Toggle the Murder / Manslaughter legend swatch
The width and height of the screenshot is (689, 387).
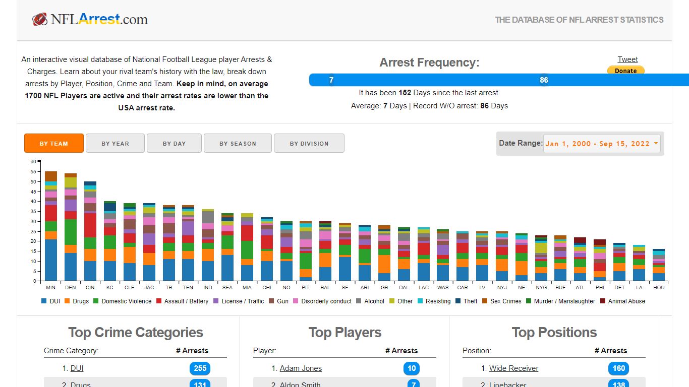pos(529,301)
